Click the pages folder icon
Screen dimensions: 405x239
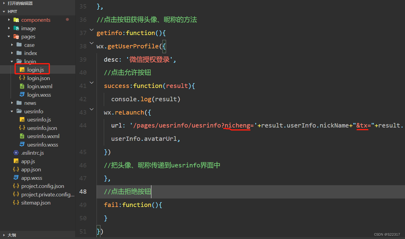16,37
